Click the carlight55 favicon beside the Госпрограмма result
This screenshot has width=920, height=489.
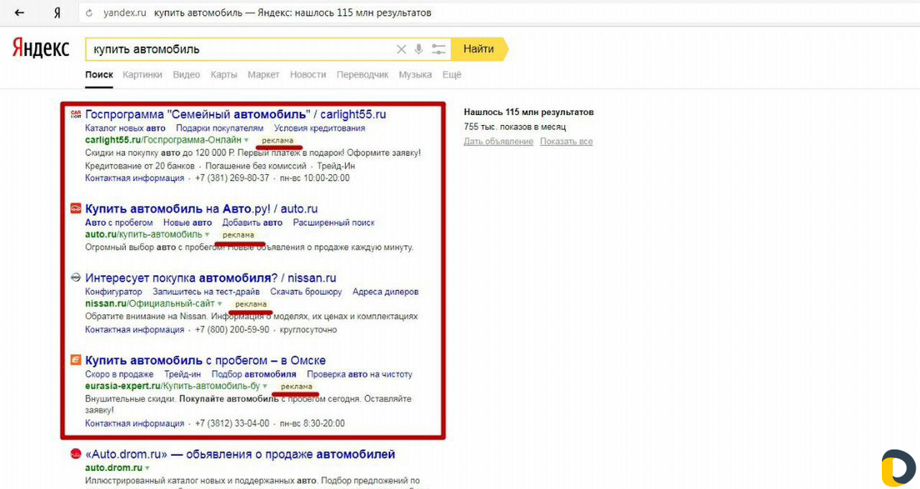click(x=75, y=114)
